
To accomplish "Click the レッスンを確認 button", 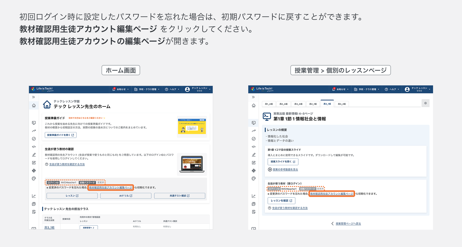I will click(282, 200).
